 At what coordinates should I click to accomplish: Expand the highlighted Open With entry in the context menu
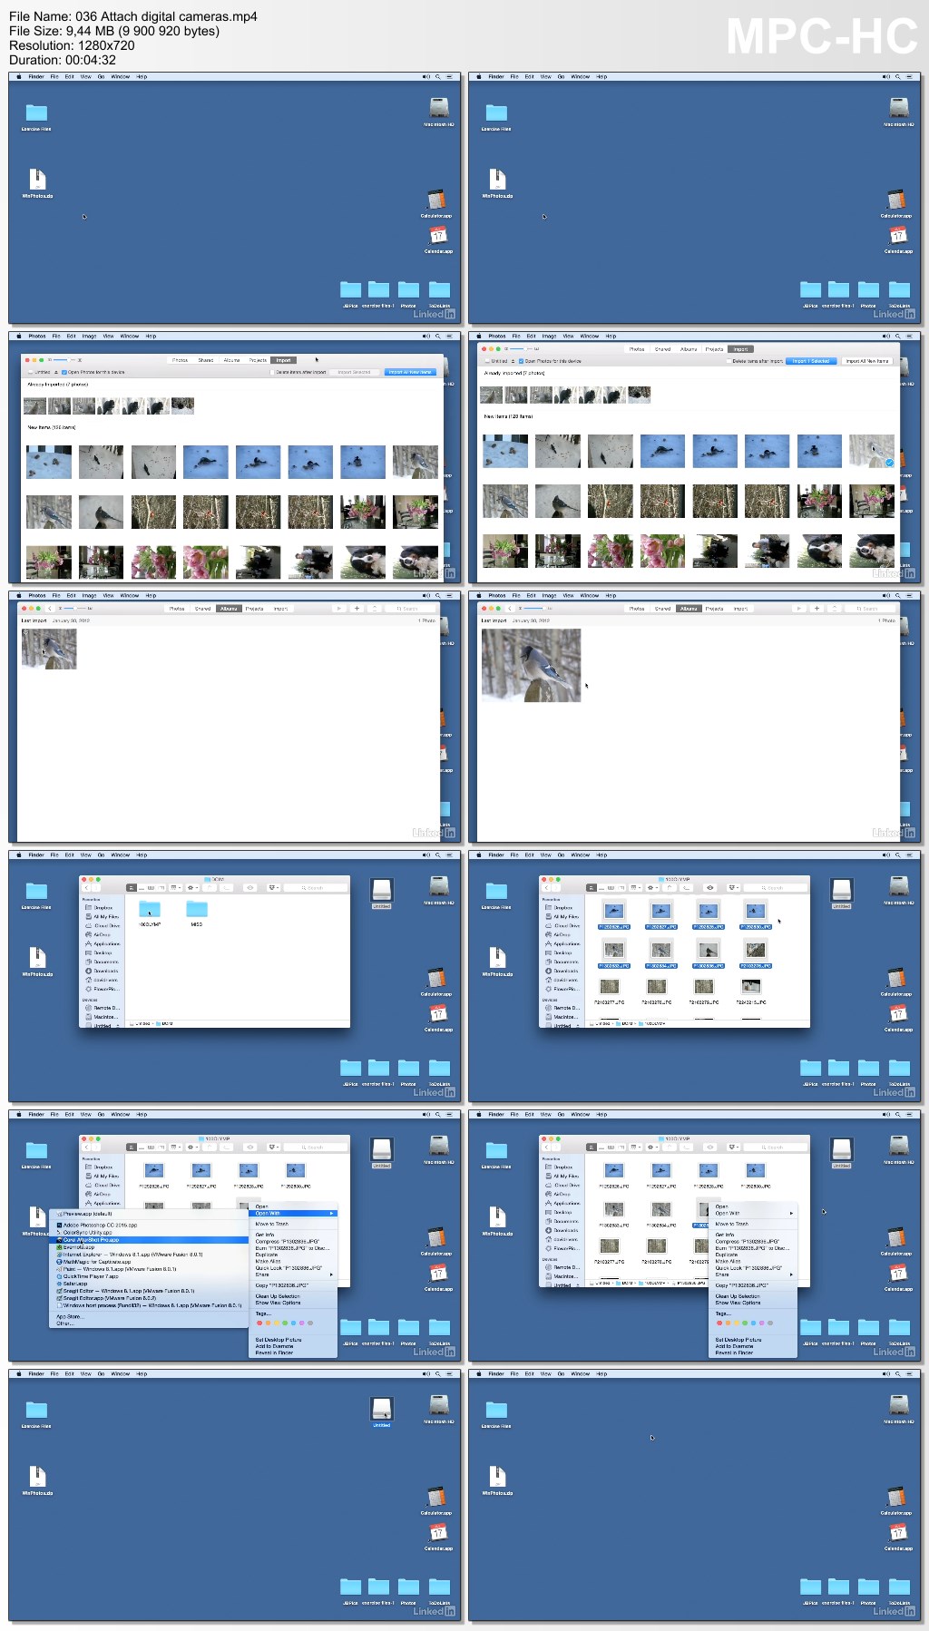[293, 1213]
